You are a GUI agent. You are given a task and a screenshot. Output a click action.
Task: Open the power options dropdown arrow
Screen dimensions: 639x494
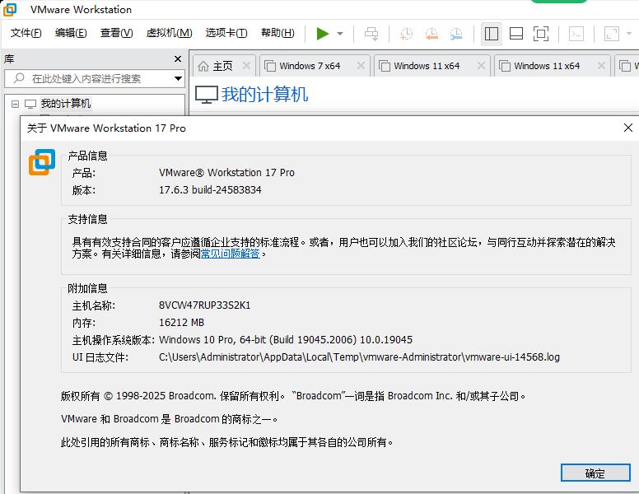click(x=340, y=34)
